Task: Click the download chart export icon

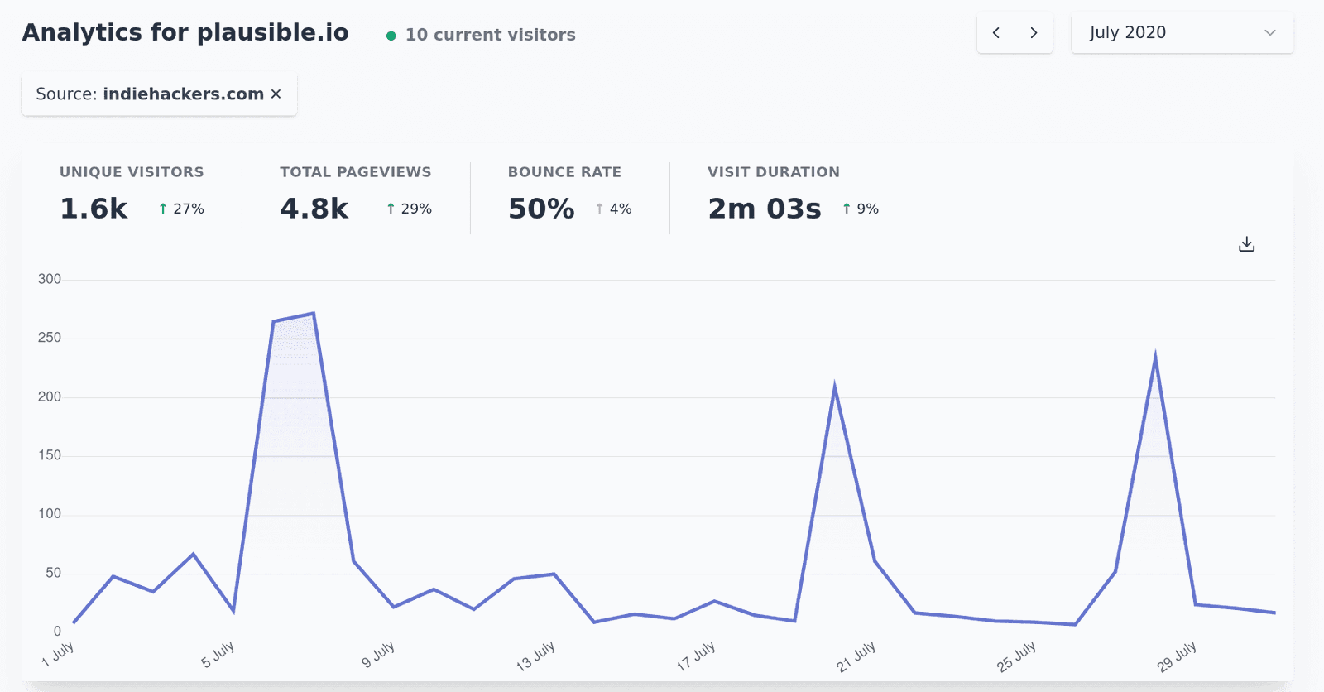Action: 1246,243
